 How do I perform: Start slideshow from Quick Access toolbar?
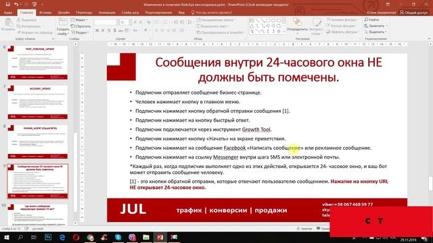(35, 5)
